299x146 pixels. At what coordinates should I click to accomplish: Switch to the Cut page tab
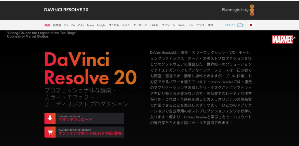(x=73, y=25)
